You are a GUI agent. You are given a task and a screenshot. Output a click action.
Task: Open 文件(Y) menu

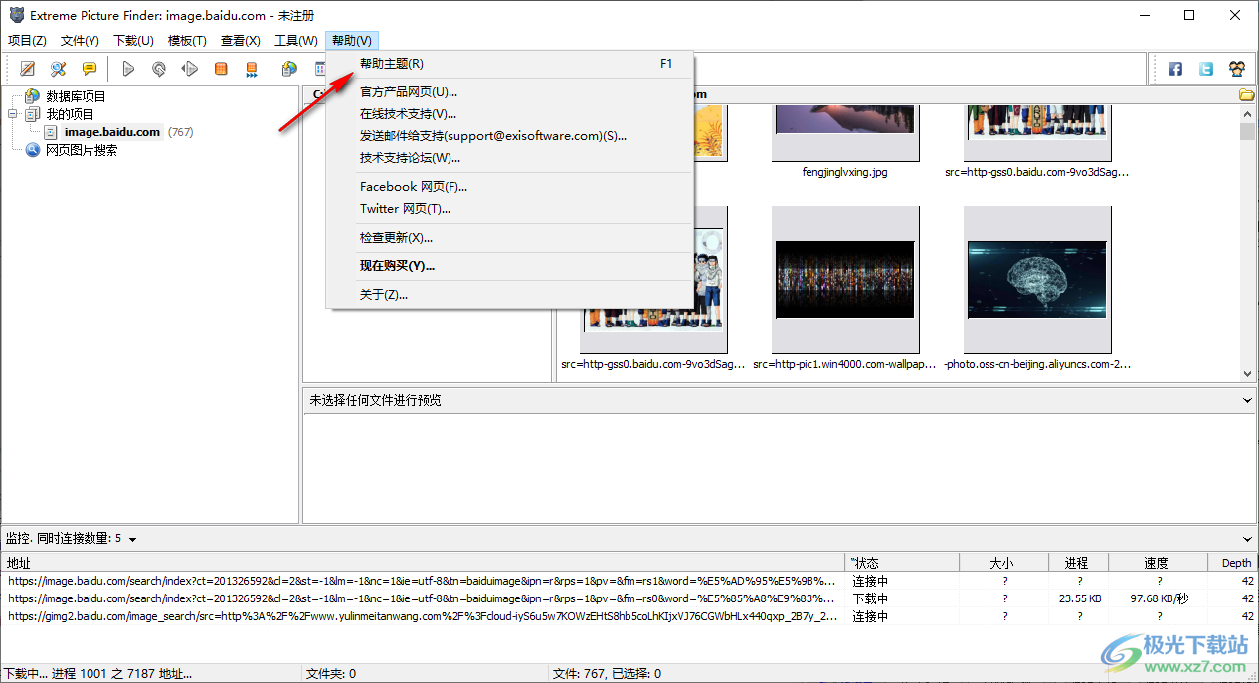pyautogui.click(x=80, y=41)
